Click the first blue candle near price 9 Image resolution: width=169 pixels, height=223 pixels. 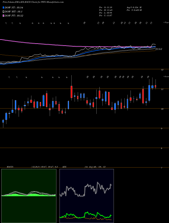[3, 121]
